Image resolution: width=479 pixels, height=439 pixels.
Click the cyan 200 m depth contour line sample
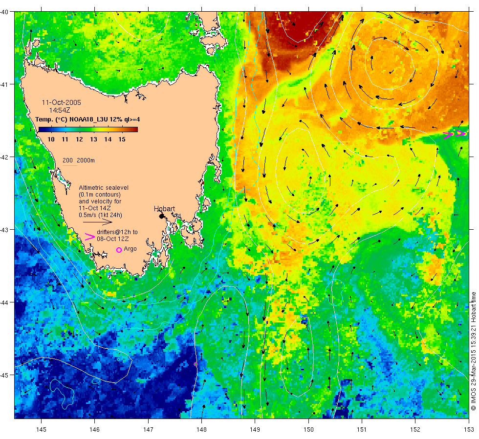pyautogui.click(x=69, y=165)
